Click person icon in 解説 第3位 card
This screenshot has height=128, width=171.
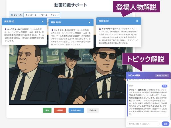tap(100, 29)
